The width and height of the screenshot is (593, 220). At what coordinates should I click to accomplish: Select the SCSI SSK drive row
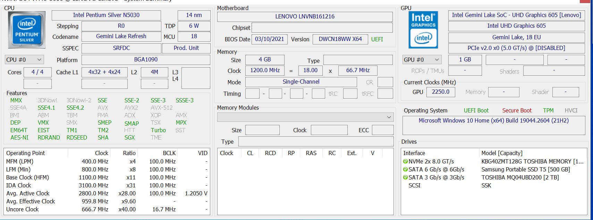494,185
